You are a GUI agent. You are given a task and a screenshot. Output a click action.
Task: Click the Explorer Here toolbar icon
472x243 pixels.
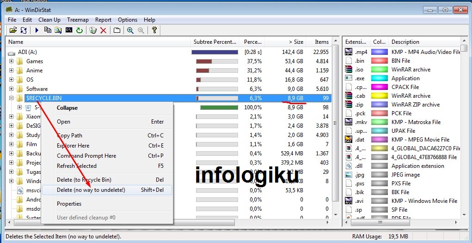coord(58,30)
